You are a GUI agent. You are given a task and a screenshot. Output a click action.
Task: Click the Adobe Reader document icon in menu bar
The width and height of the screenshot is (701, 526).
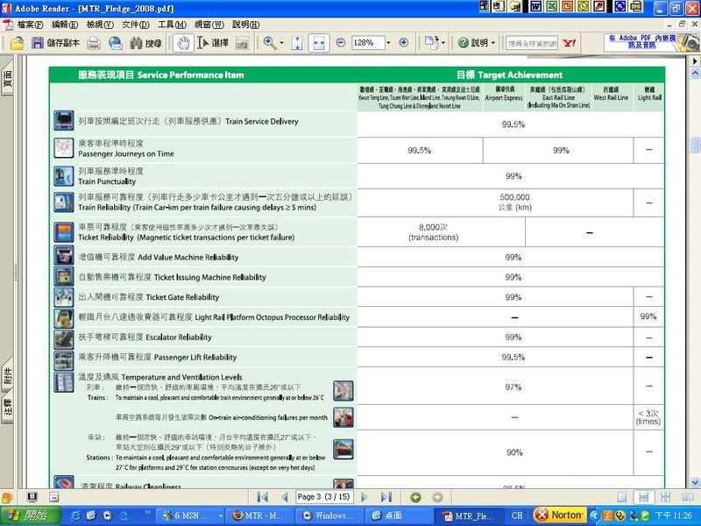8,25
